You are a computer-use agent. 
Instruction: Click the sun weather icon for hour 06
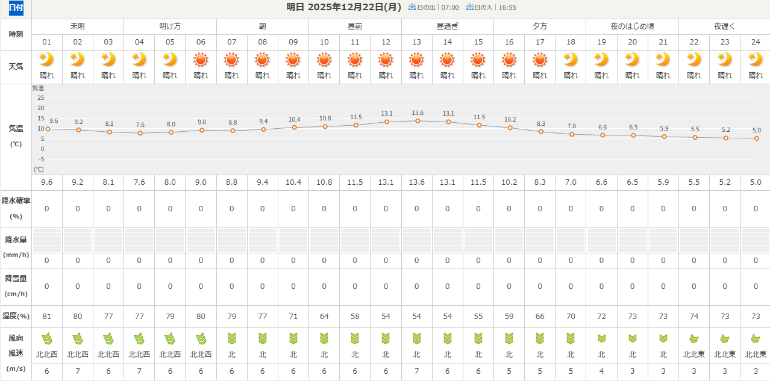[x=201, y=60]
